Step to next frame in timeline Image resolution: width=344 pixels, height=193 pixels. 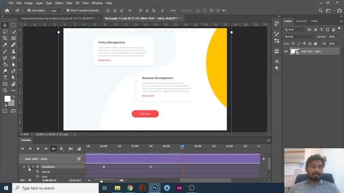click(x=46, y=149)
